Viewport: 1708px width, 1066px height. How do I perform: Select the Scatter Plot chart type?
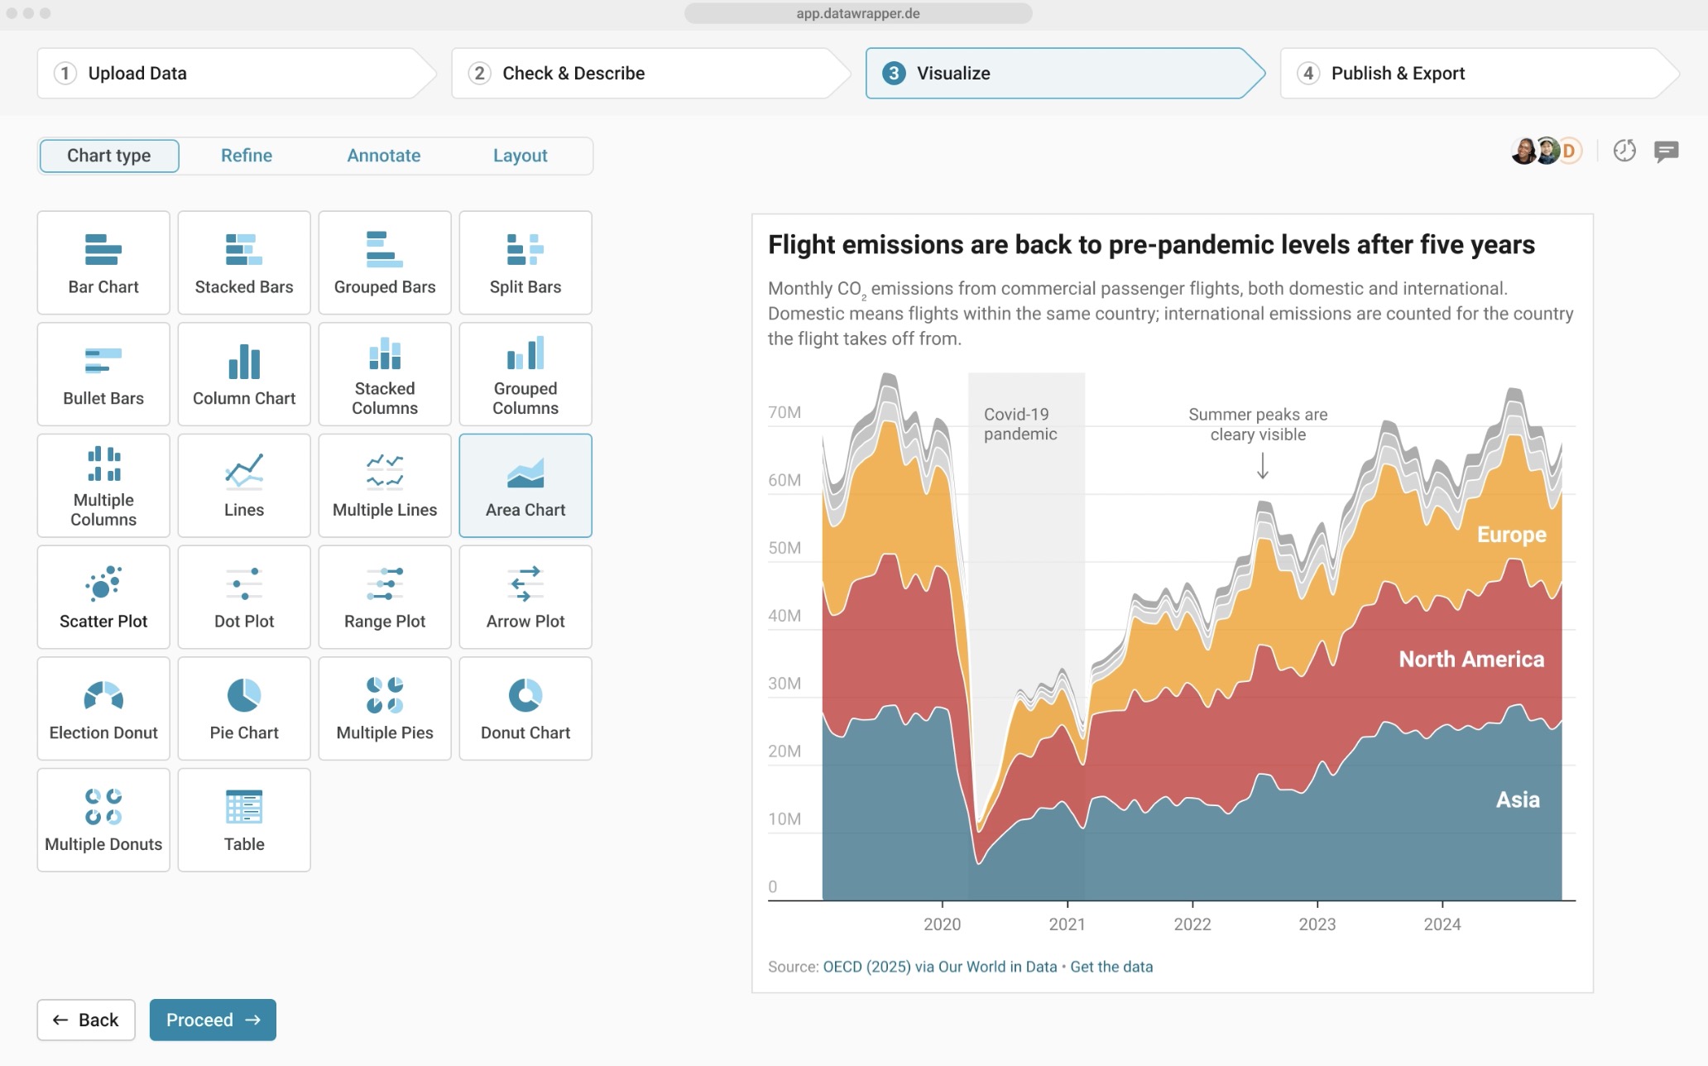click(103, 597)
